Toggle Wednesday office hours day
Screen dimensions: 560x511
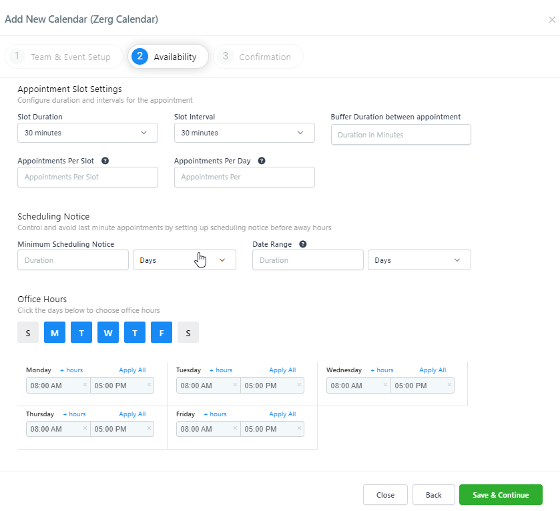pyautogui.click(x=108, y=332)
